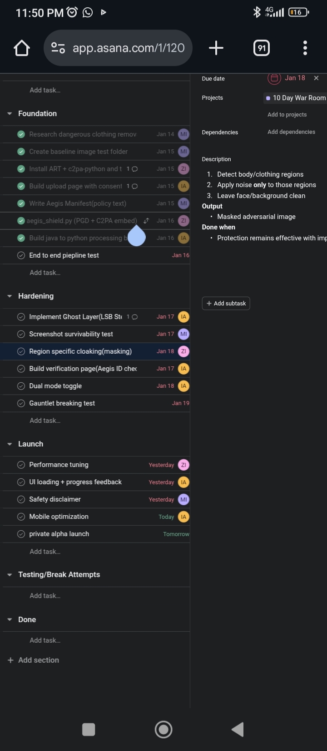
Task: Click the due date calendar icon
Action: [274, 78]
